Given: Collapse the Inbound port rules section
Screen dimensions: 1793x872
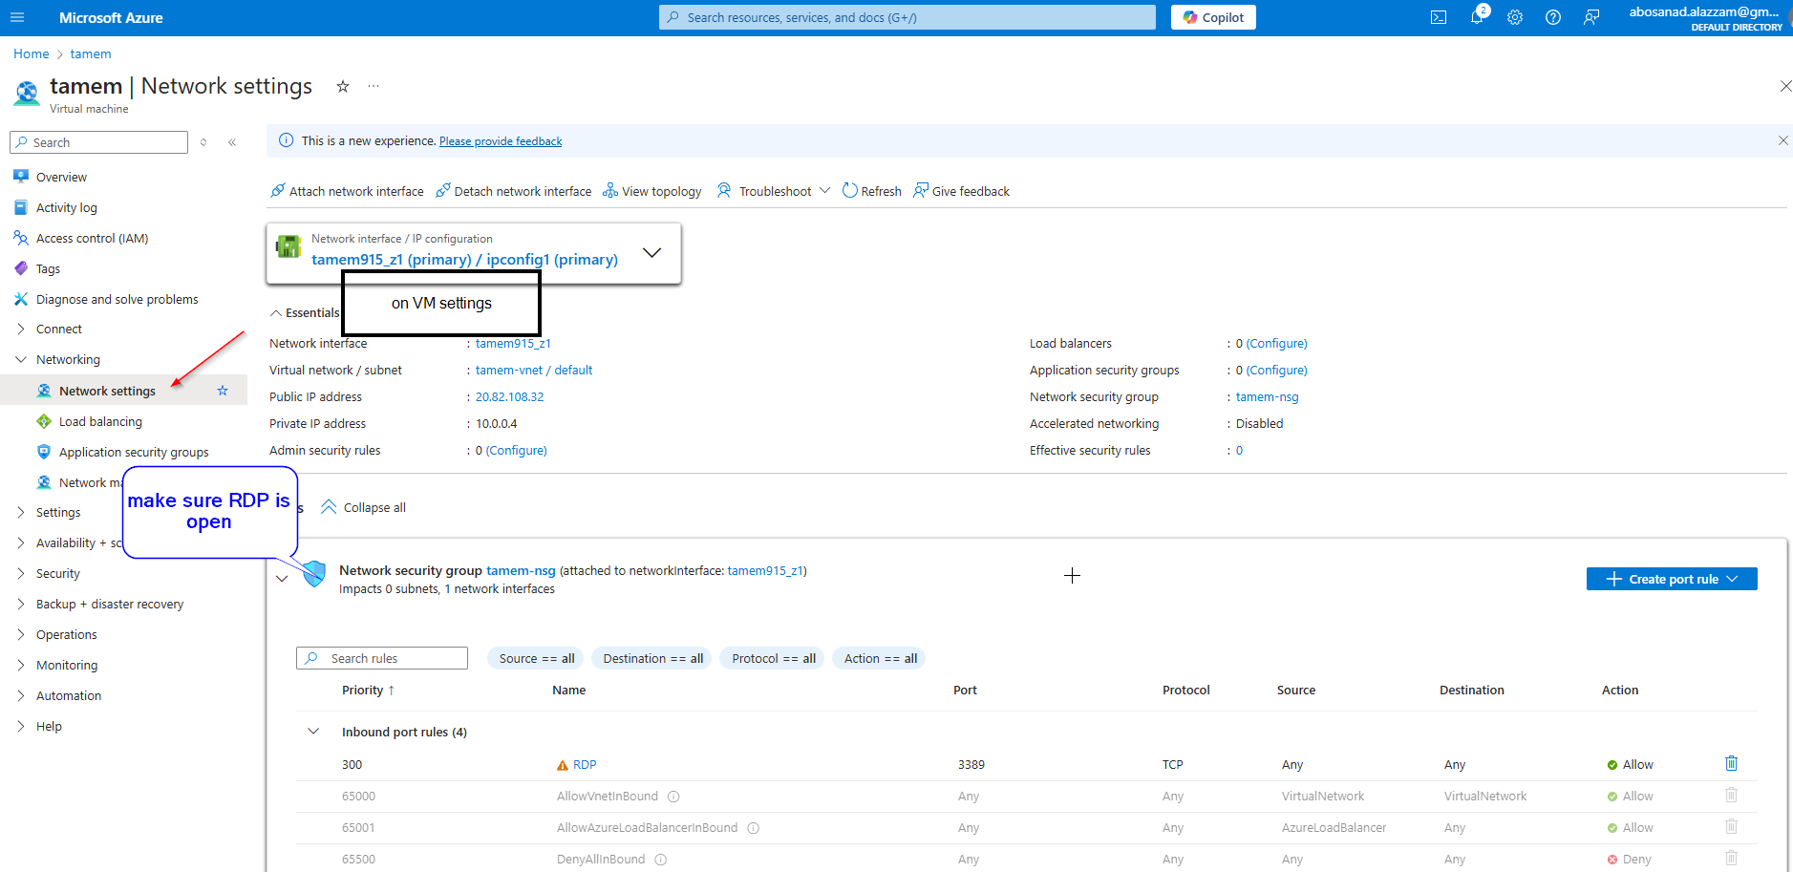Looking at the screenshot, I should (x=312, y=732).
